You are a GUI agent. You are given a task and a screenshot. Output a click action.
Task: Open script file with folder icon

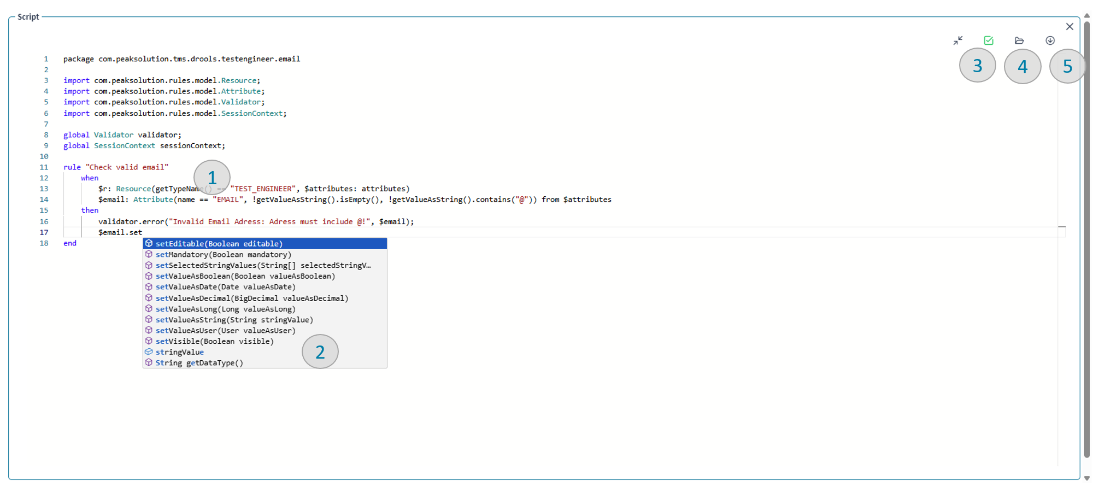pos(1019,40)
